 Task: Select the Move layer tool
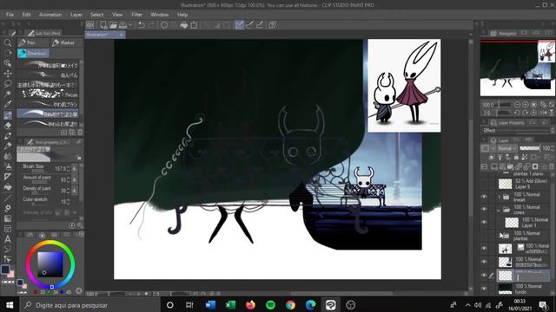(x=8, y=74)
